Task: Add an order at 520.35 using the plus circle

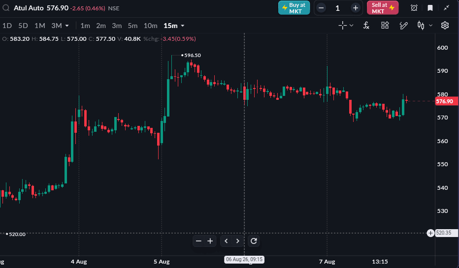Action: click(x=430, y=233)
